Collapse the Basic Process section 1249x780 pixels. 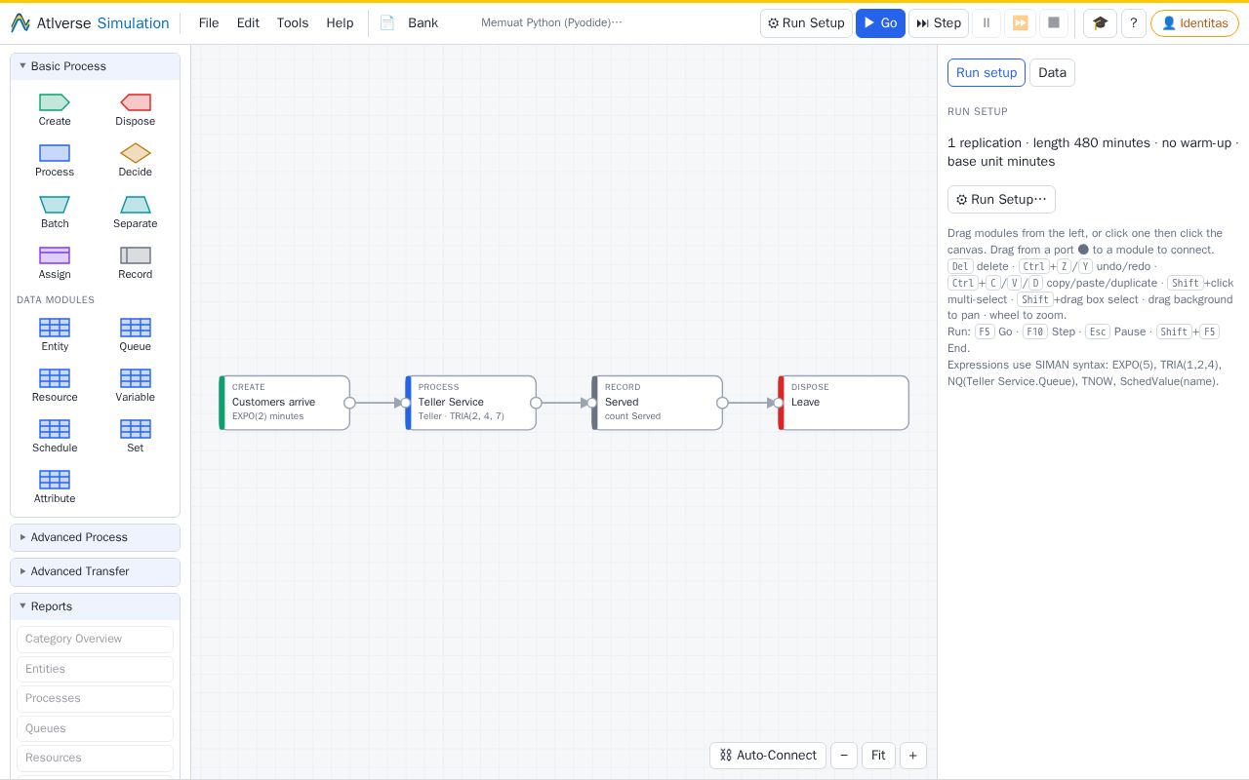(x=95, y=66)
